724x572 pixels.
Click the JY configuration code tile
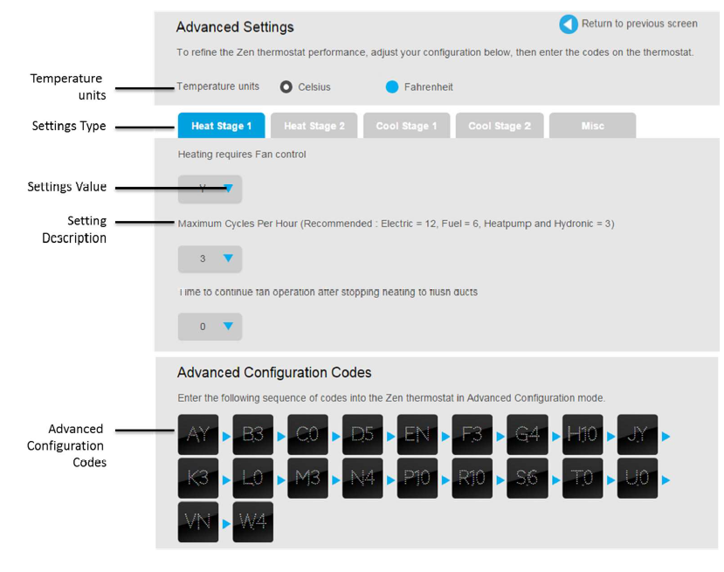pyautogui.click(x=638, y=434)
